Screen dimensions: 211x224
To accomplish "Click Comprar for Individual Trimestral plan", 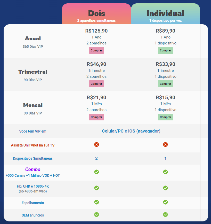I will (x=165, y=84).
